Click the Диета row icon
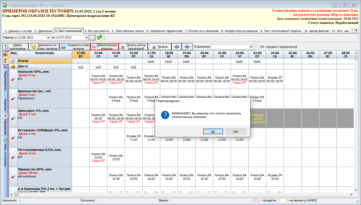Screen dimensions: 361x205 [13, 66]
